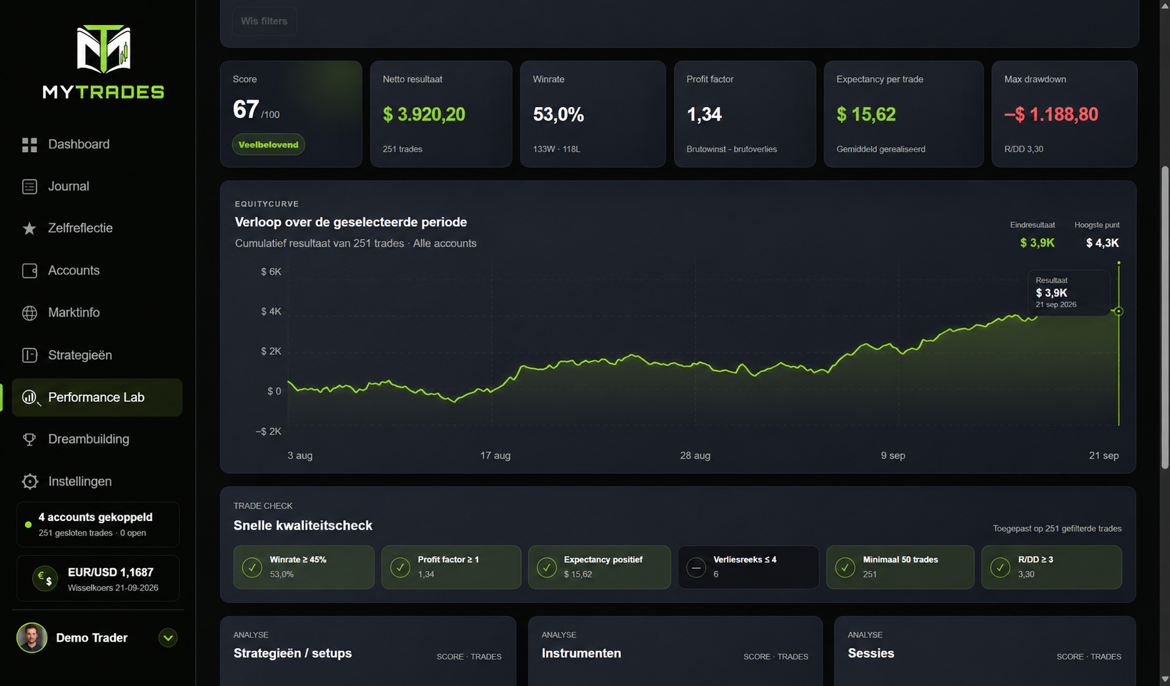Click the Journal notebook icon
This screenshot has width=1170, height=686.
(x=29, y=186)
